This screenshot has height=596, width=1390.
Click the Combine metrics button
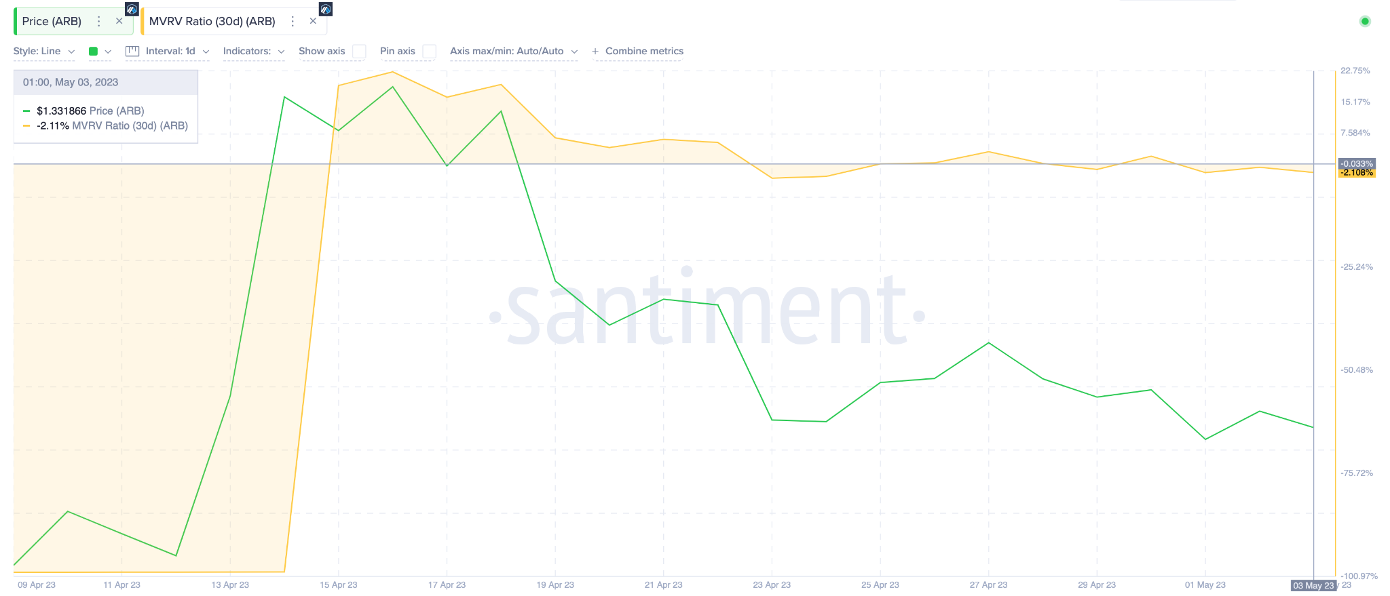coord(644,52)
